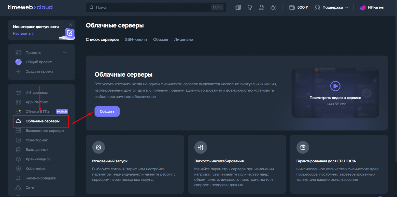The height and width of the screenshot is (197, 397).
Task: Collapse the Проекты section chevron
Action: [65, 52]
